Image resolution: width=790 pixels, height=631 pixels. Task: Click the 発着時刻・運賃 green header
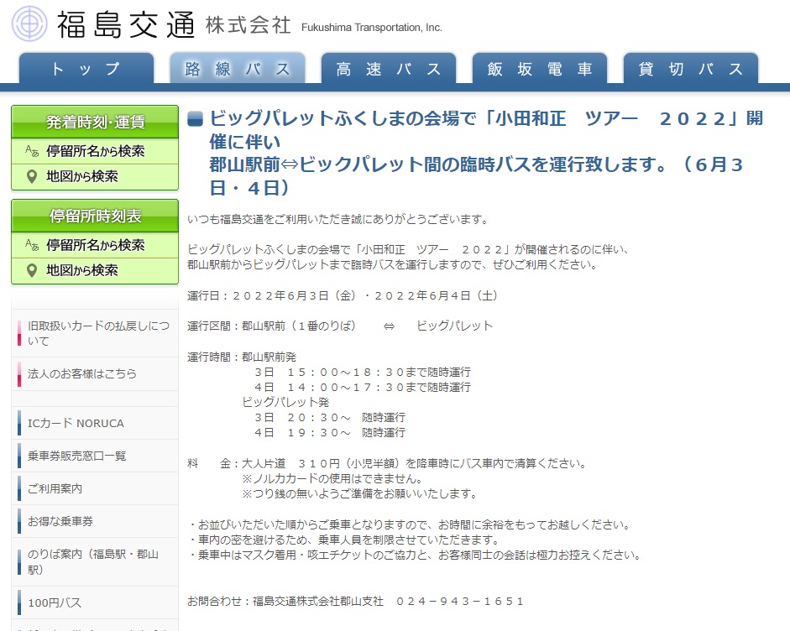point(95,122)
